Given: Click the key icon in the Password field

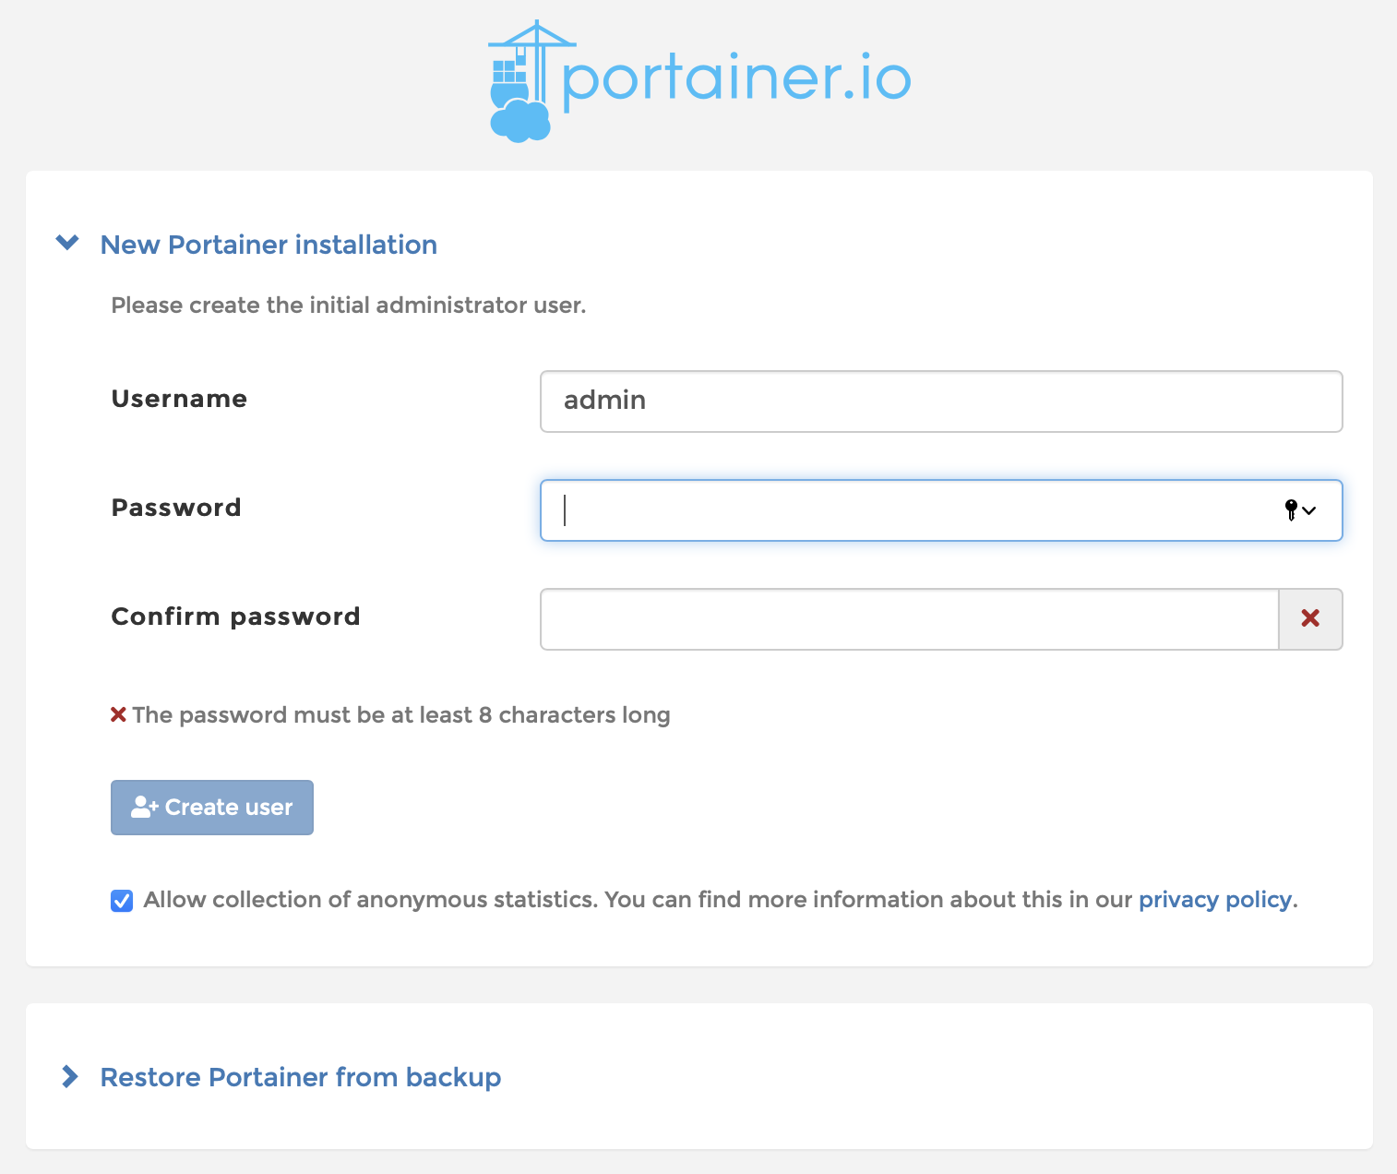Looking at the screenshot, I should tap(1291, 510).
